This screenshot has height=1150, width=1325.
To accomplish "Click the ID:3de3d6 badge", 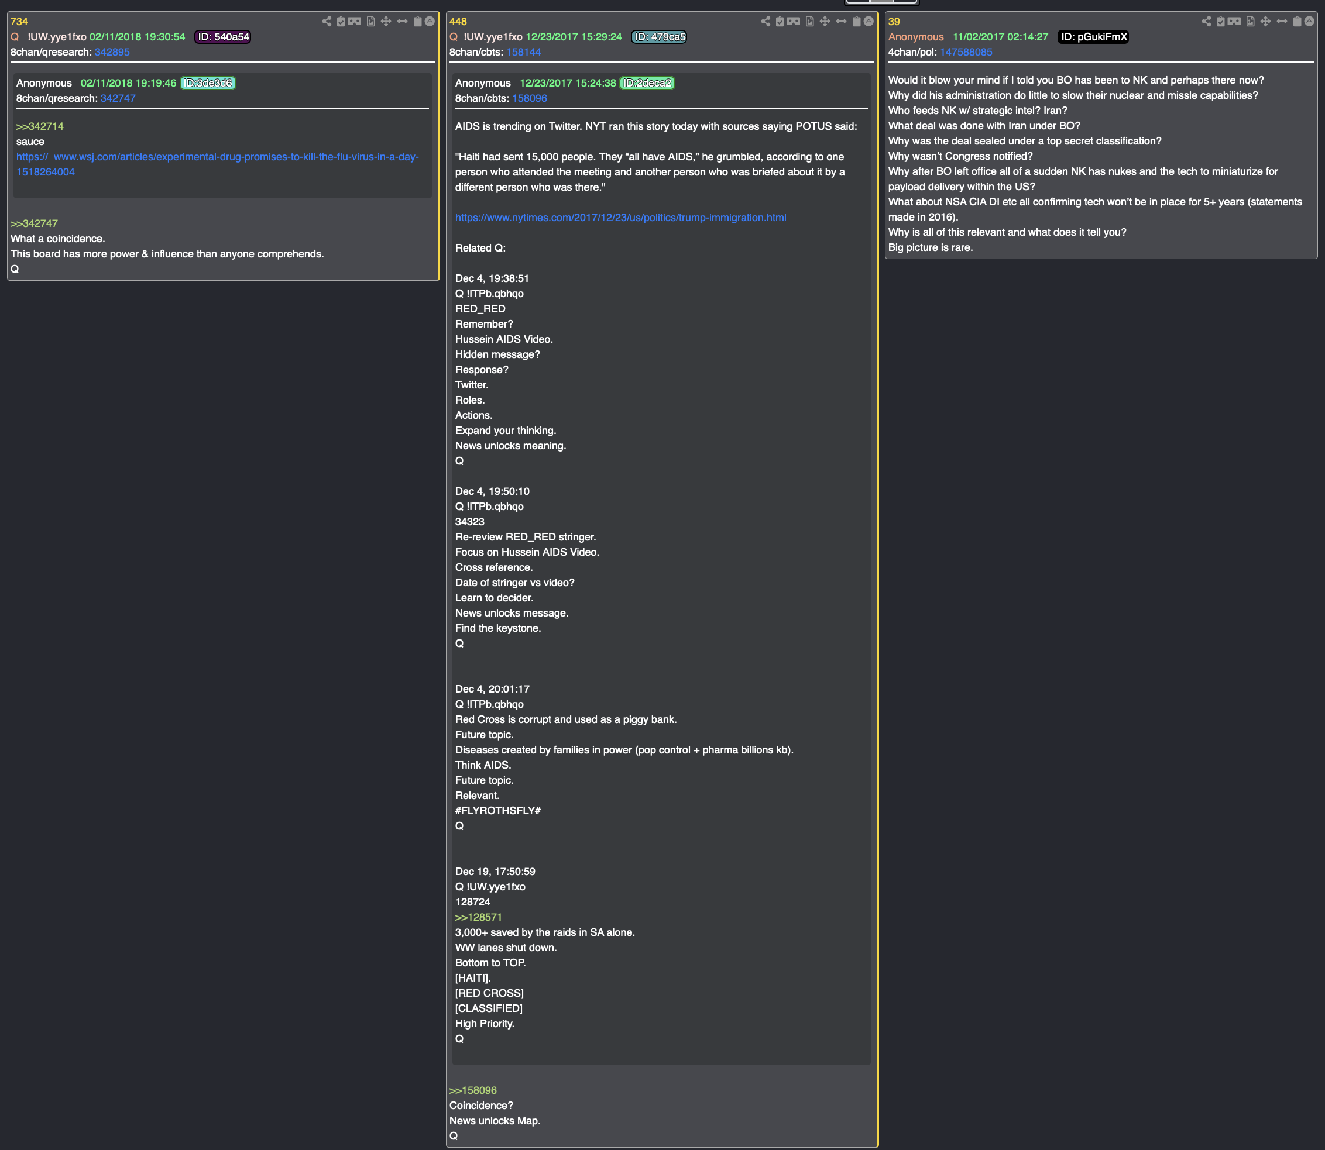I will (208, 83).
